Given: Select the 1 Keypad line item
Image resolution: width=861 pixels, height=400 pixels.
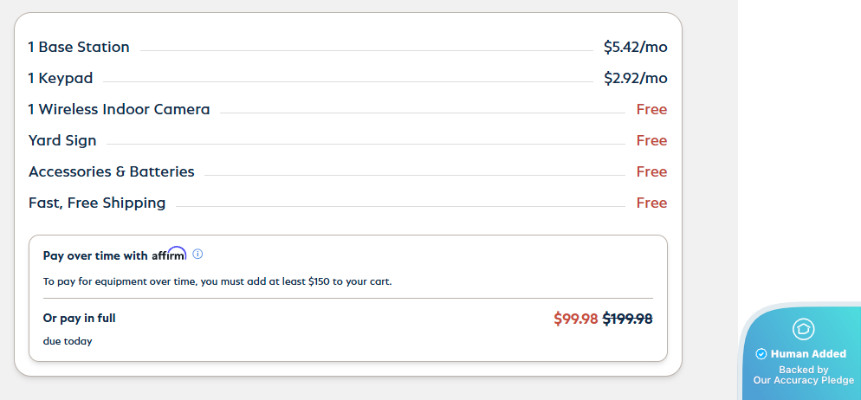Looking at the screenshot, I should pyautogui.click(x=61, y=79).
